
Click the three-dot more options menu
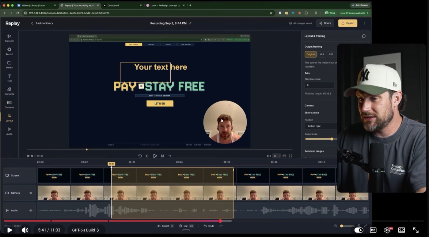[364, 23]
